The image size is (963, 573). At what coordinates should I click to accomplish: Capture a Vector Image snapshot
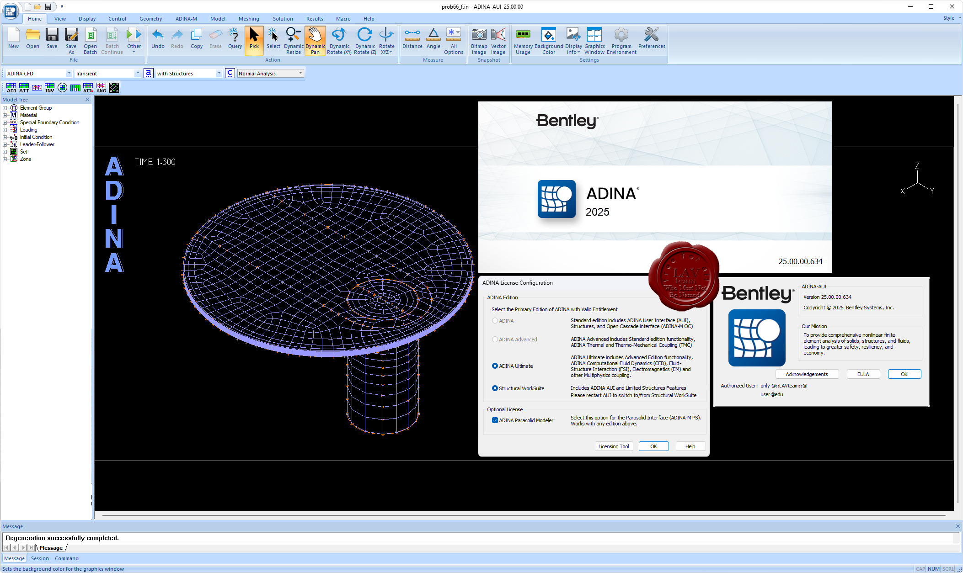[x=498, y=41]
